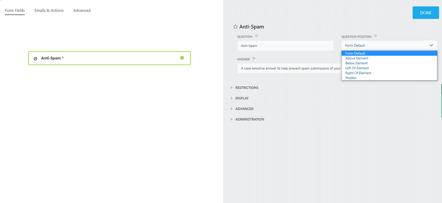
Task: Collapse the Question Position dropdown arrow
Action: tap(431, 45)
